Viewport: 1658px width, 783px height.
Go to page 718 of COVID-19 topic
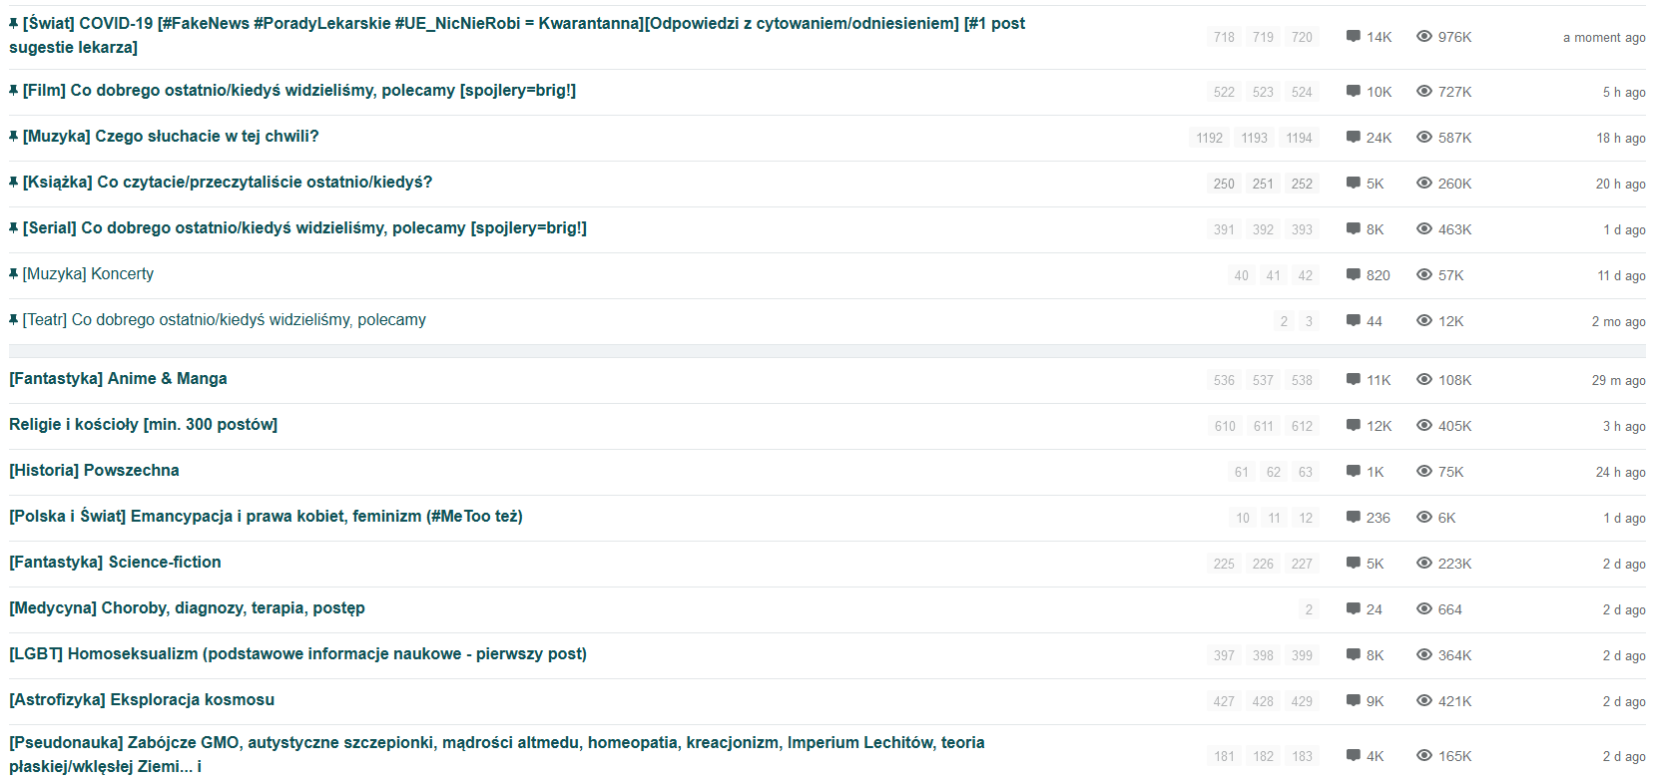(x=1224, y=37)
